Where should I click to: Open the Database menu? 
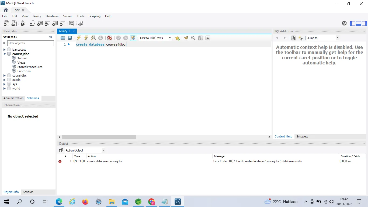point(52,16)
